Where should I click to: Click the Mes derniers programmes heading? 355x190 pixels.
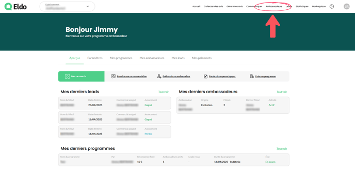[88, 148]
